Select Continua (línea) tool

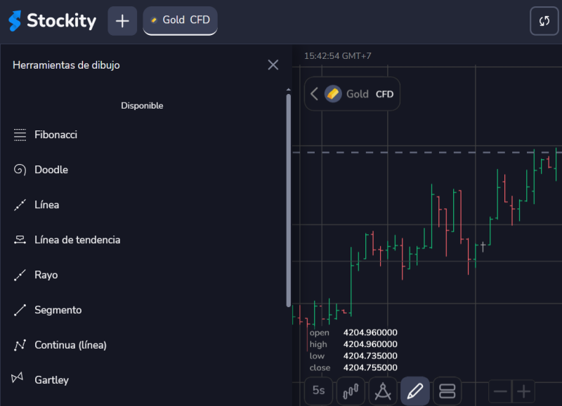pyautogui.click(x=70, y=345)
